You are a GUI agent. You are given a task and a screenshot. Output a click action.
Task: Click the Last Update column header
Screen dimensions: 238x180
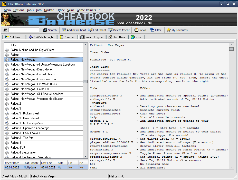pos(31,163)
